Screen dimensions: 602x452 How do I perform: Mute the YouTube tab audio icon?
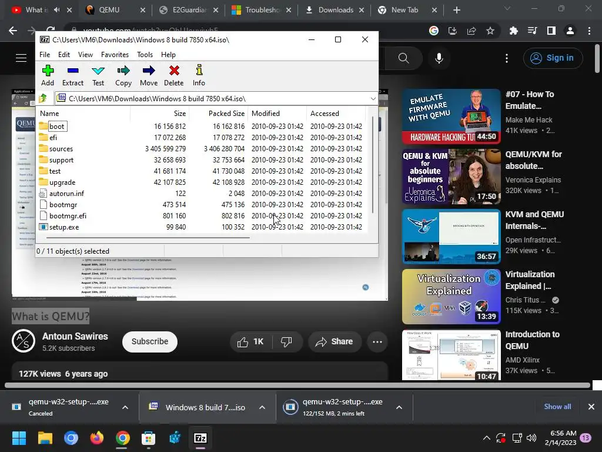point(57,10)
